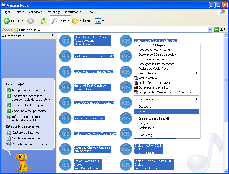Select BS icon for Ombladon - Ultimul tren
The image size is (229, 174).
click(65, 118)
